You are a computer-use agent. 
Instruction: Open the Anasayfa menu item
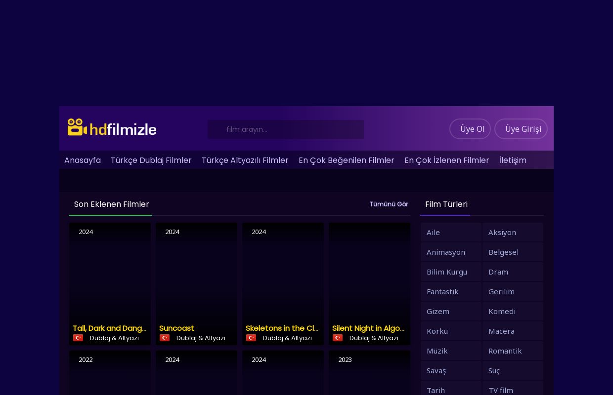click(83, 160)
